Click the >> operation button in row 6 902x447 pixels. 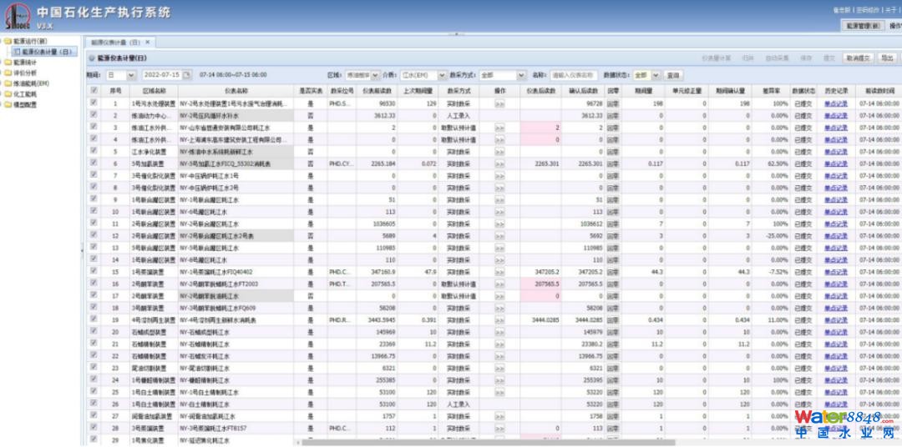(x=499, y=164)
